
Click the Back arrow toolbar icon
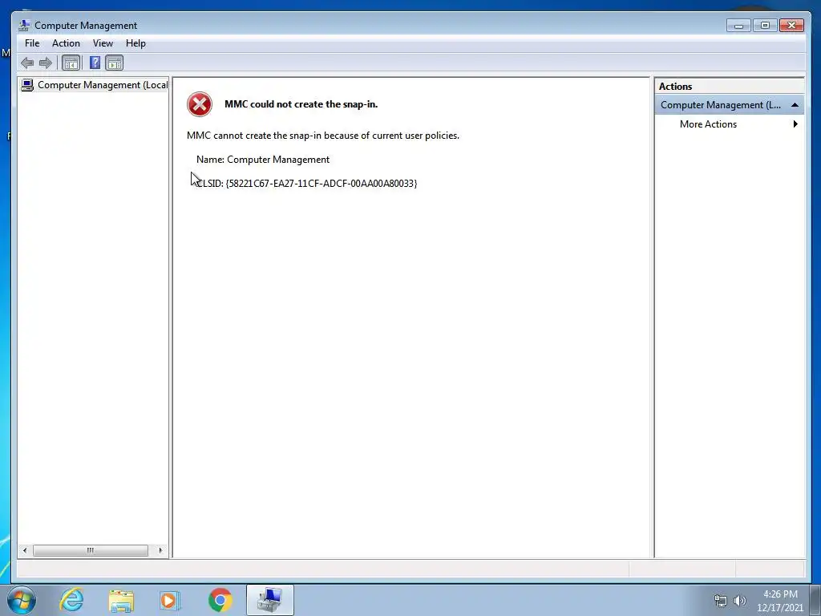tap(27, 63)
